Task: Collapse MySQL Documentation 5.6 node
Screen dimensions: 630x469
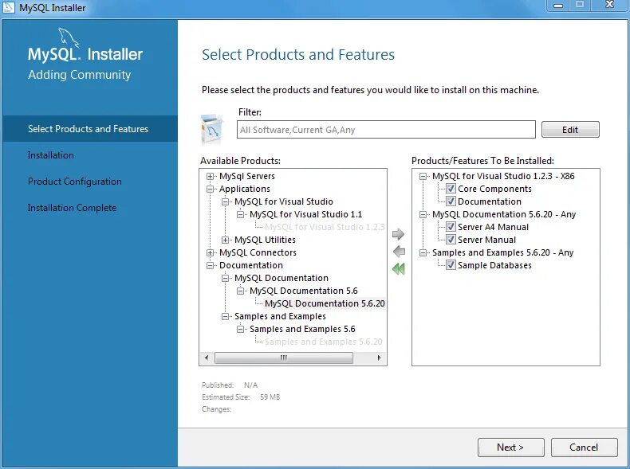Action: [x=240, y=291]
